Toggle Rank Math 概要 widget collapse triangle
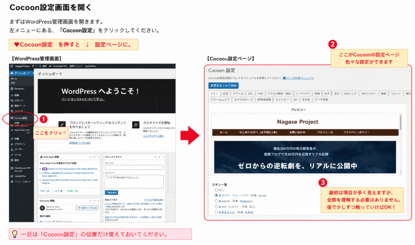Screen dimensions: 415x245 98,157
